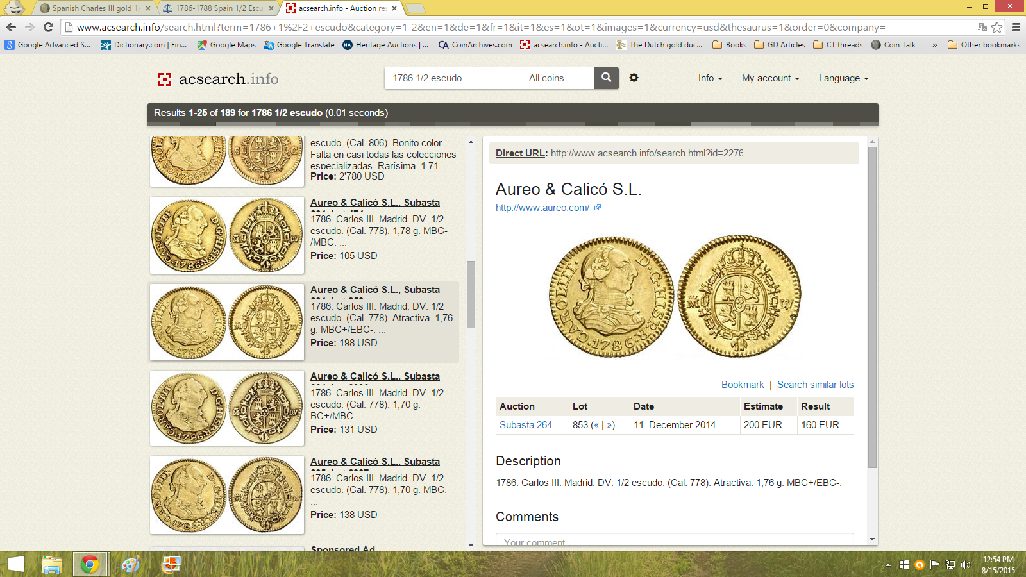This screenshot has width=1026, height=577.
Task: Open the My account dropdown
Action: point(770,78)
